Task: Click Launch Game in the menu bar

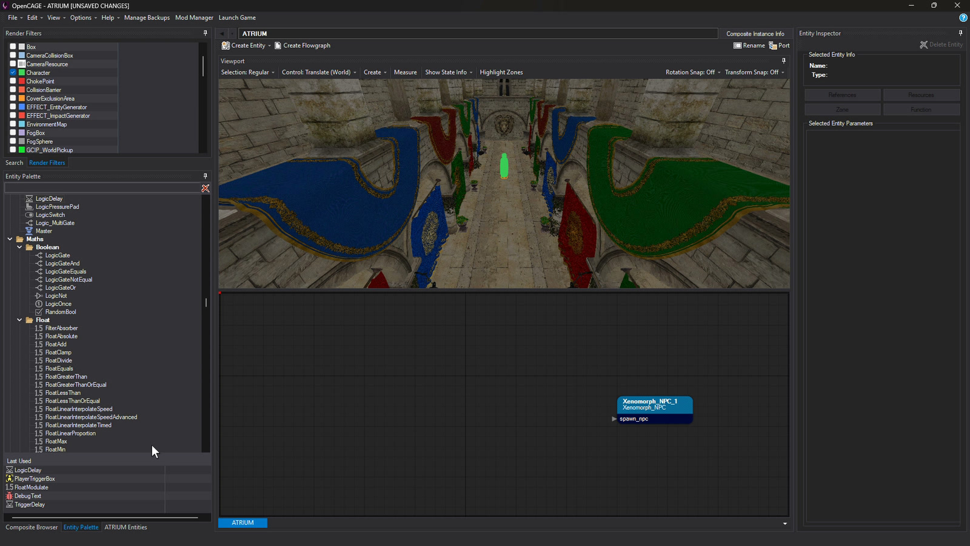Action: point(237,18)
